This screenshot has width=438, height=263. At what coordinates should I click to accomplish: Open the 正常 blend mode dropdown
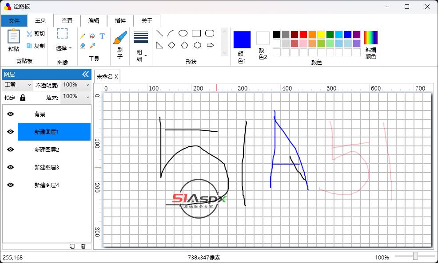click(x=18, y=85)
